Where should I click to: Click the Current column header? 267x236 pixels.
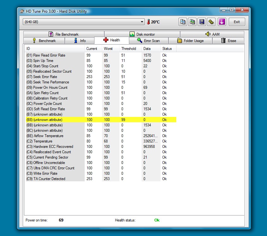click(93, 49)
